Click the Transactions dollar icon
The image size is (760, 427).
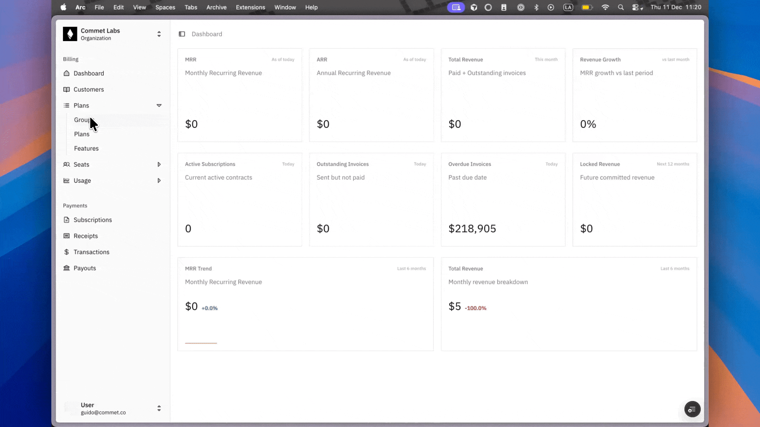pyautogui.click(x=66, y=252)
